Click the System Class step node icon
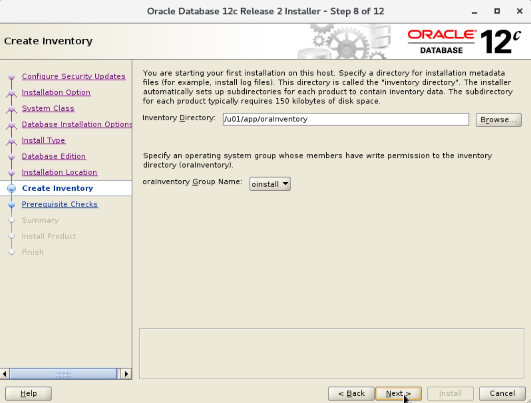 [12, 109]
